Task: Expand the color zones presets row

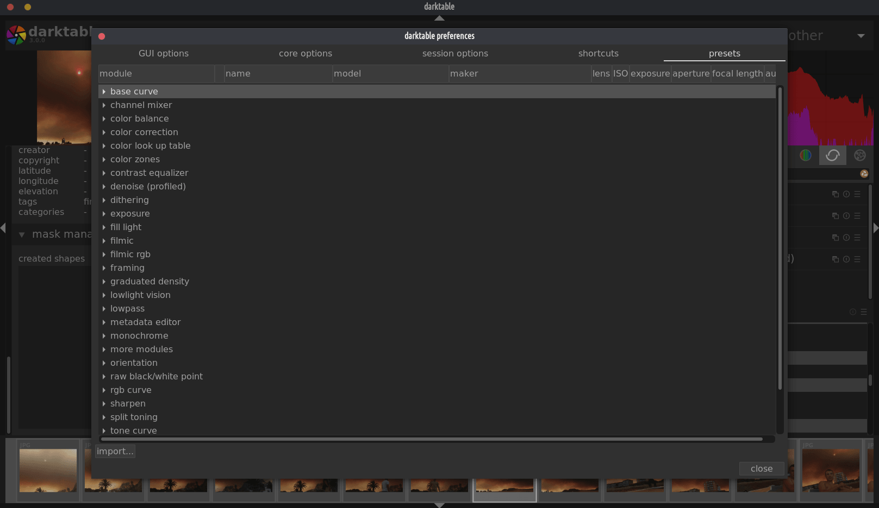Action: (104, 160)
